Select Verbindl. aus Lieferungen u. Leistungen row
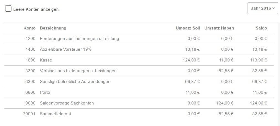The width and height of the screenshot is (280, 126). coord(78,71)
